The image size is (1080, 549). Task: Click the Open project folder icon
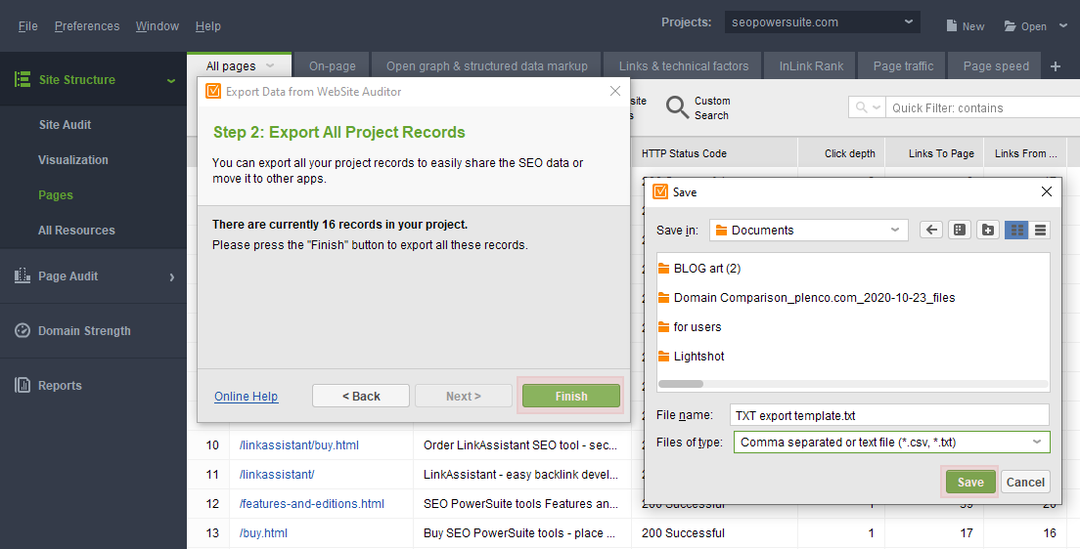1010,26
